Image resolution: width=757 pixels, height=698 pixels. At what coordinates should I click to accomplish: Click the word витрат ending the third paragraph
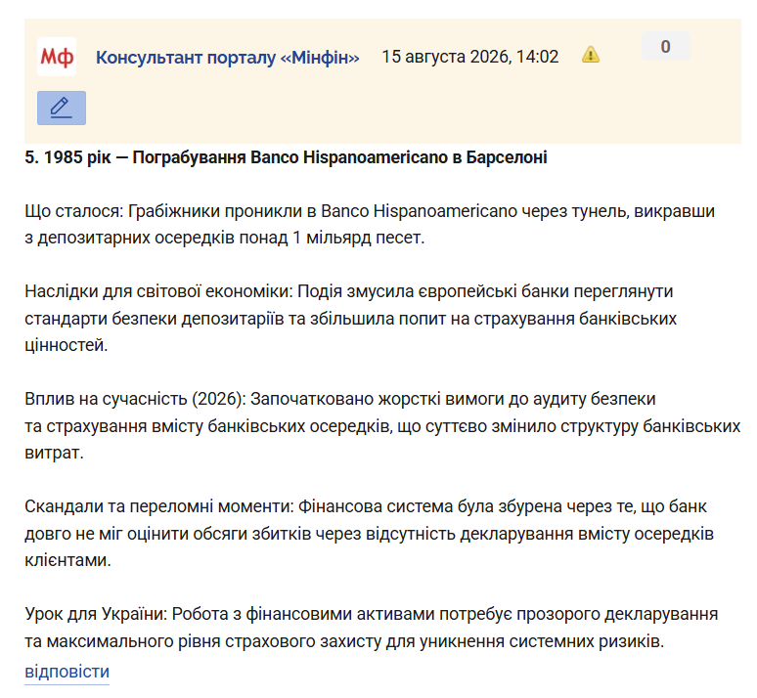pyautogui.click(x=54, y=453)
